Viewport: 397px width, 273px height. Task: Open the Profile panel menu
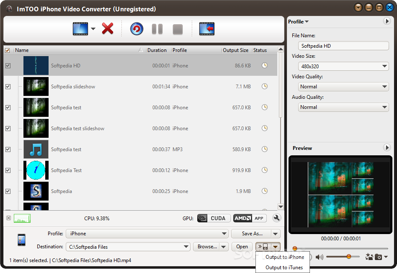[x=298, y=21]
